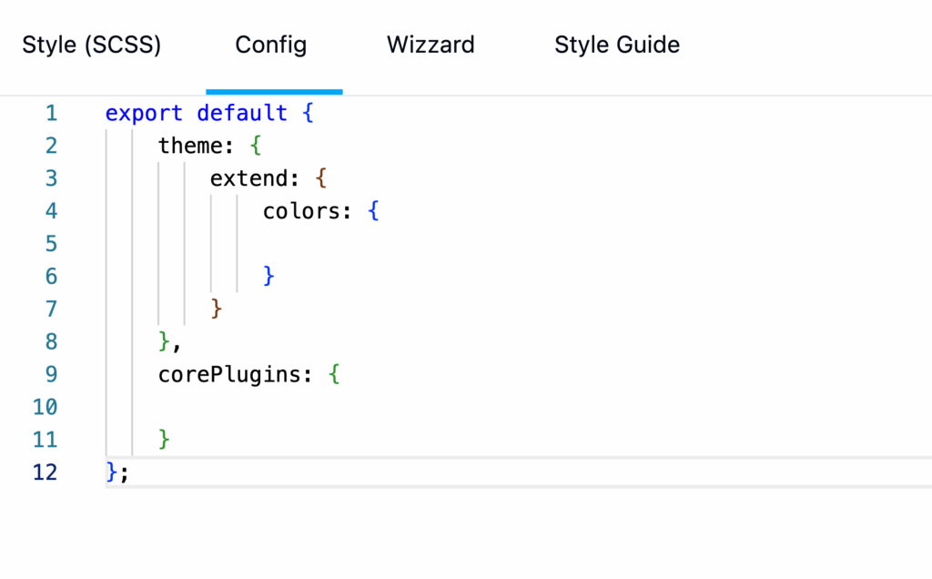Switch to the Style (SCSS) tab
Viewport: 932px width, 579px height.
[x=91, y=45]
